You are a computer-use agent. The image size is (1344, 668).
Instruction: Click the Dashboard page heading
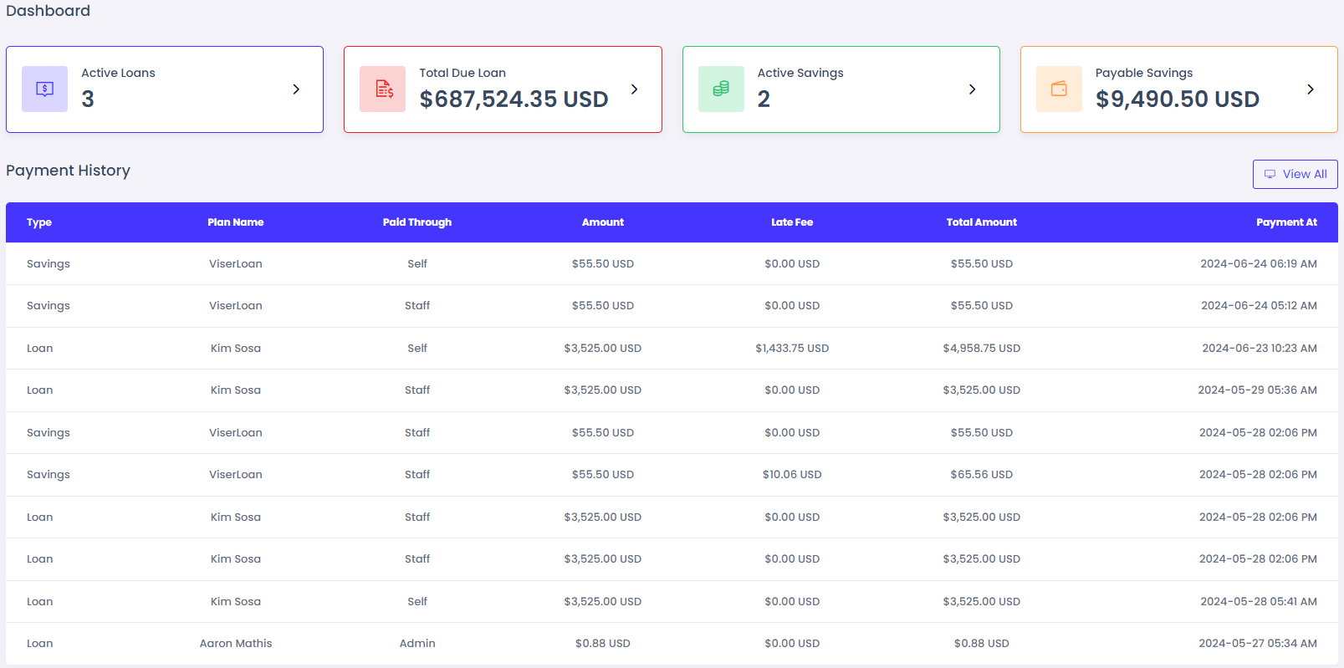tap(48, 11)
